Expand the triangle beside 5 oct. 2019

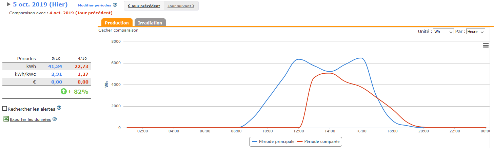[9, 4]
